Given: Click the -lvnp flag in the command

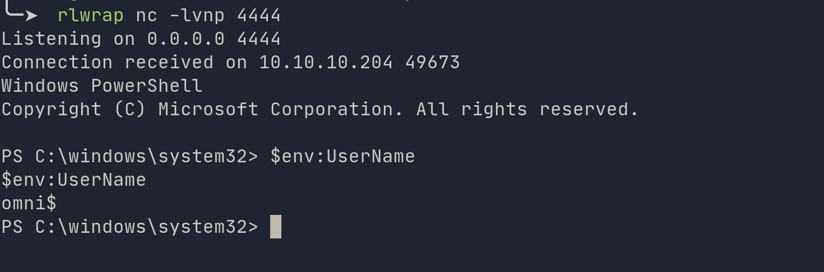Looking at the screenshot, I should point(197,15).
